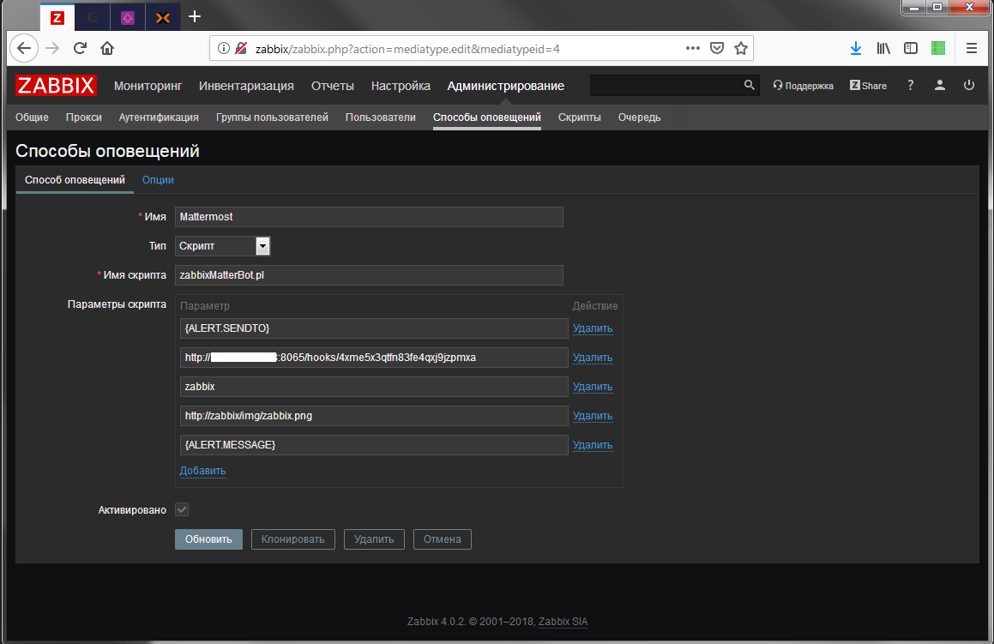This screenshot has height=644, width=994.
Task: Click the Клонировать button
Action: click(292, 539)
